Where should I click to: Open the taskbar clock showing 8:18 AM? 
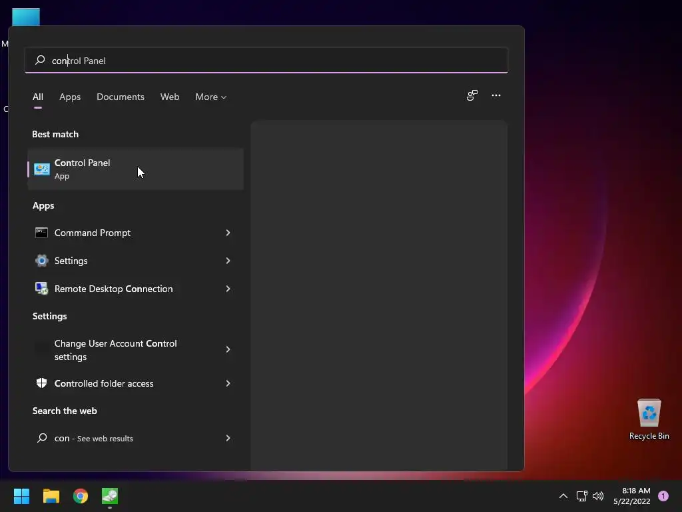click(x=632, y=496)
